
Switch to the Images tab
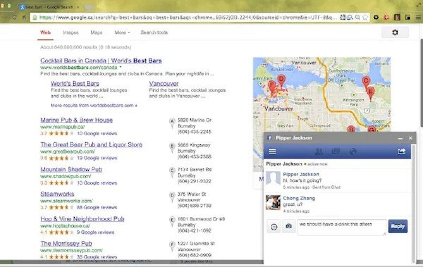70,32
